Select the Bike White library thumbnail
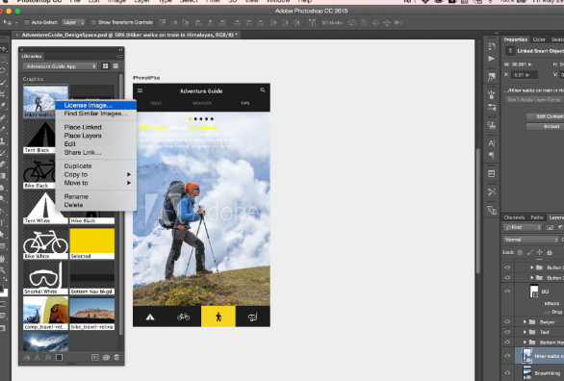 click(x=45, y=243)
